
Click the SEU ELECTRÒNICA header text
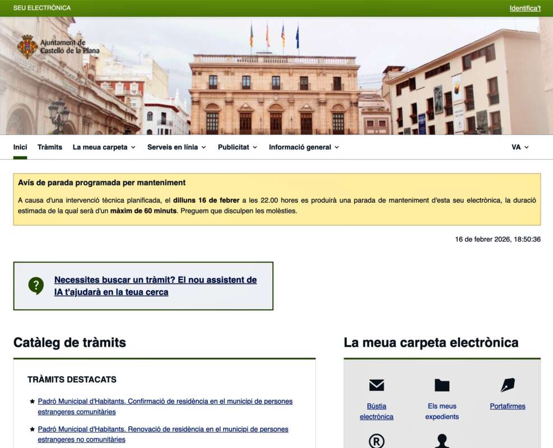click(x=40, y=8)
